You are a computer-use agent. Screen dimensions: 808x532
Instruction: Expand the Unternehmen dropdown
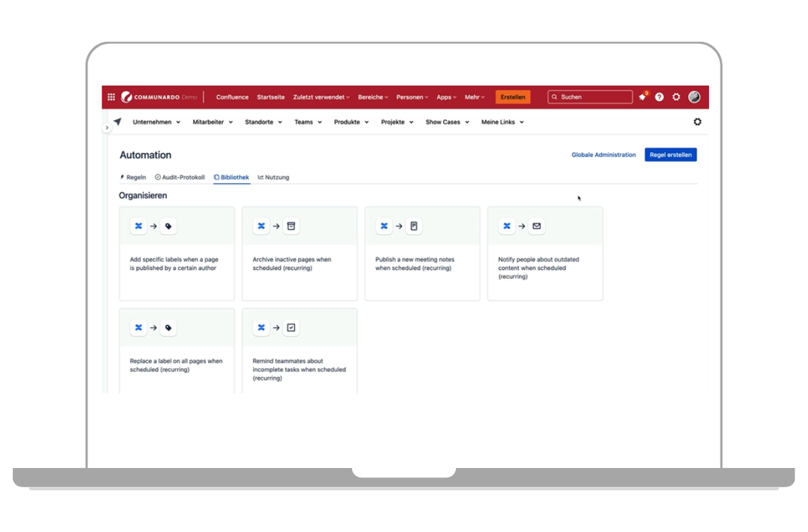click(156, 122)
